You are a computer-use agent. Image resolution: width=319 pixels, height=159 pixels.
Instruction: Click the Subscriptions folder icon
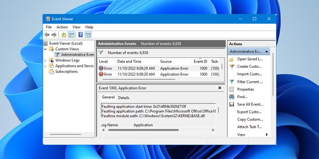point(51,71)
